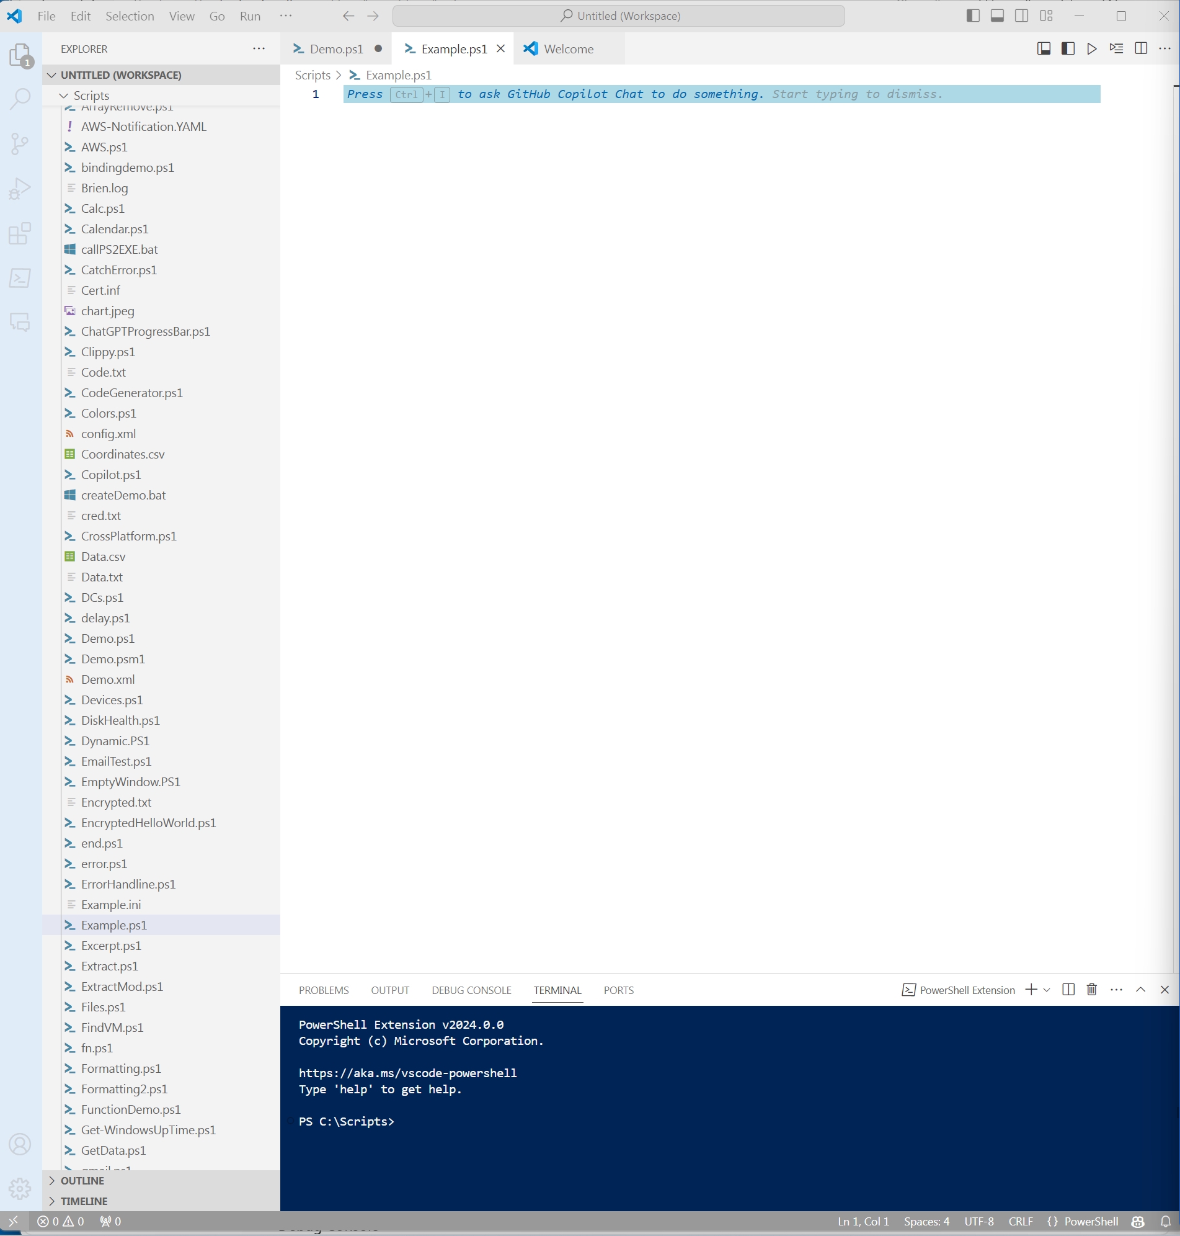The image size is (1180, 1236).
Task: Toggle the panel visibility
Action: pyautogui.click(x=997, y=16)
